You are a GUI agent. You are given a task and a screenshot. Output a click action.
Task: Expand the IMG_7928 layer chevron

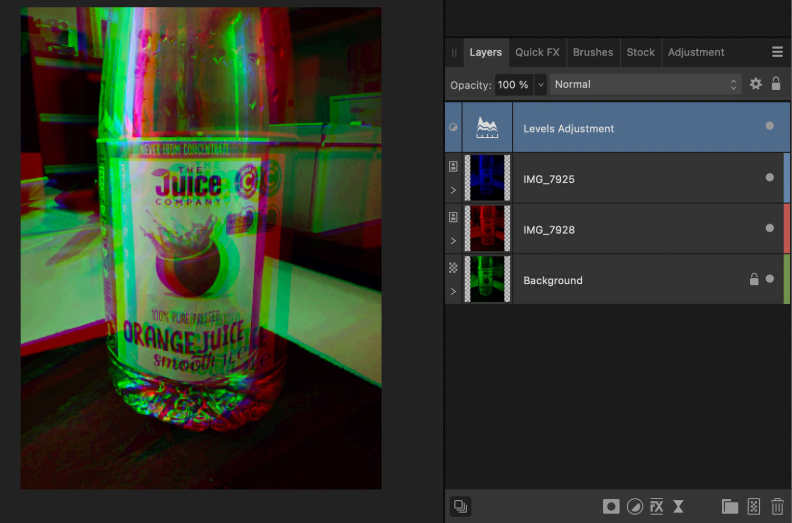point(453,241)
